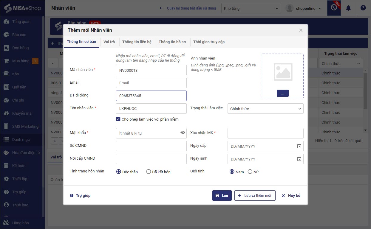371x229 pixels.
Task: Click the photo upload ... button
Action: click(282, 93)
